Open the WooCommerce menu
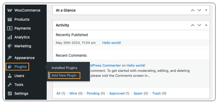Viewport: 218px width, 104px height. tap(27, 10)
